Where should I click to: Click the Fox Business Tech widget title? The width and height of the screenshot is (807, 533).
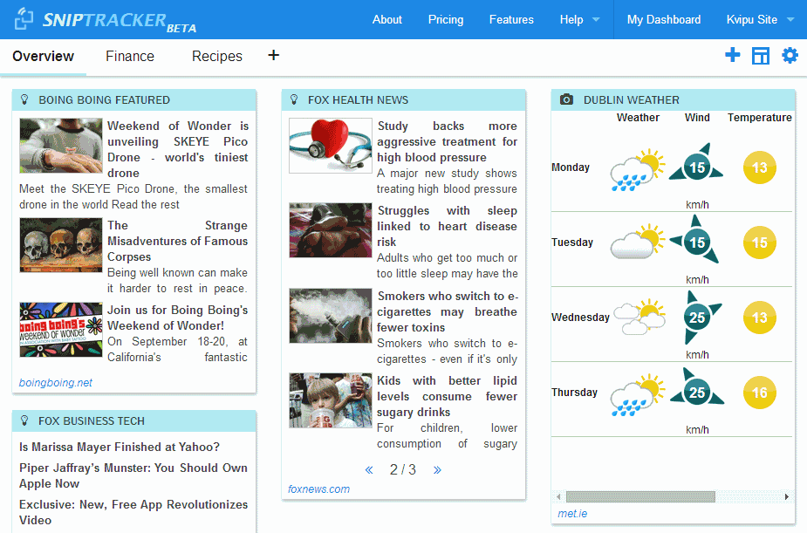coord(92,420)
